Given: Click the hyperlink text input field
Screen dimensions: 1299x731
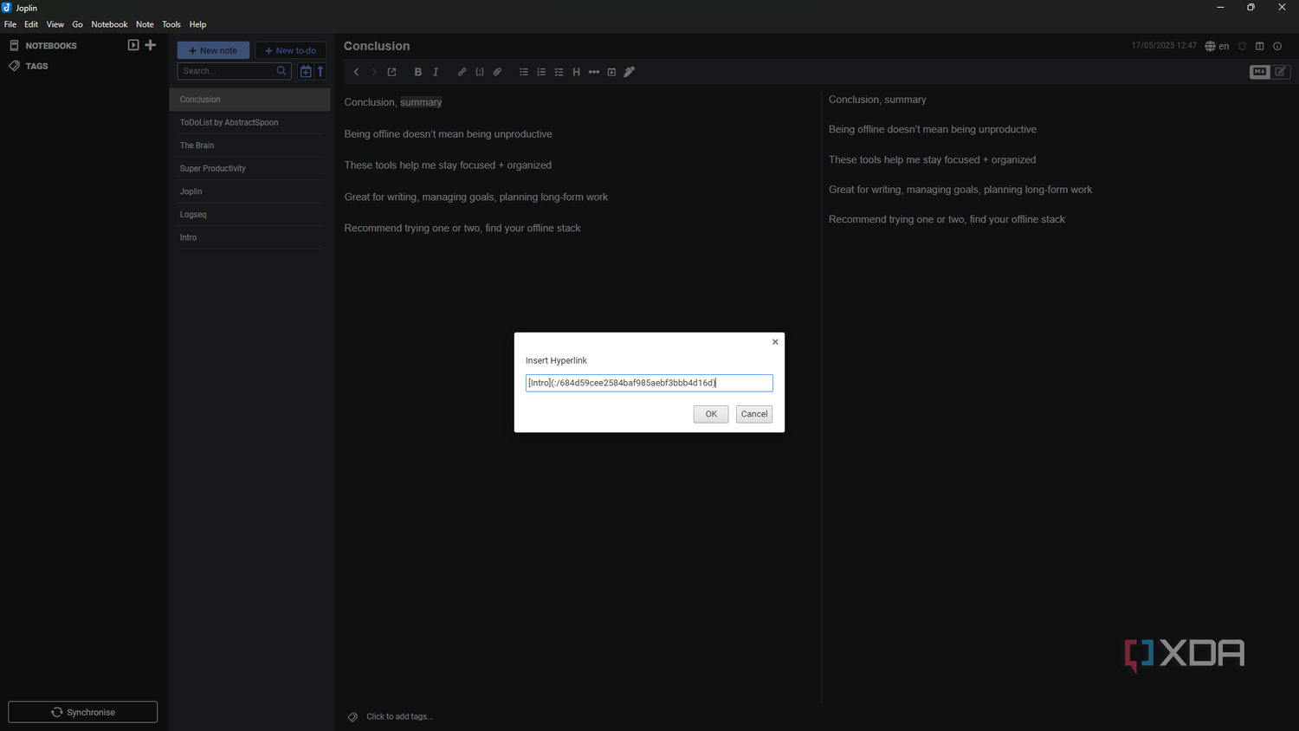Looking at the screenshot, I should (649, 383).
